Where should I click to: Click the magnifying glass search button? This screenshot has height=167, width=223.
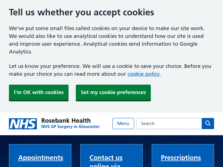click(x=208, y=123)
